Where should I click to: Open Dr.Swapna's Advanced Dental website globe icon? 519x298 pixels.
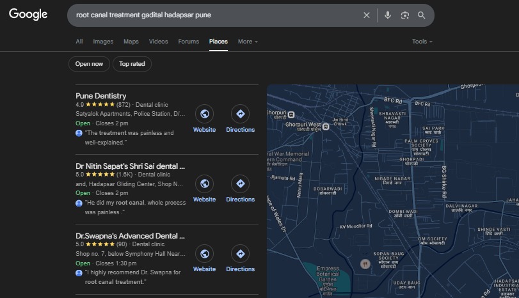click(x=205, y=254)
